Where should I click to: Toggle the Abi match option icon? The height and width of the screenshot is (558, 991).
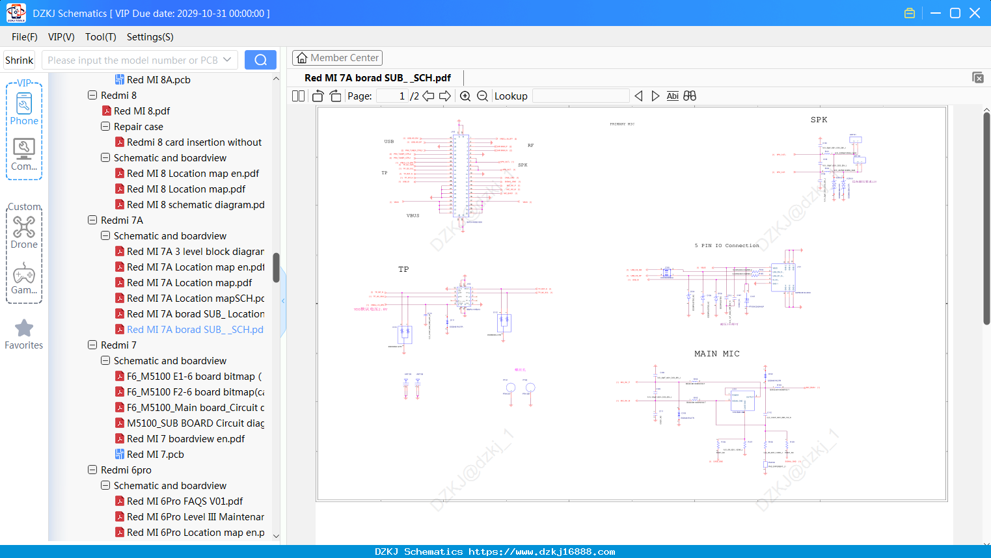click(x=673, y=96)
